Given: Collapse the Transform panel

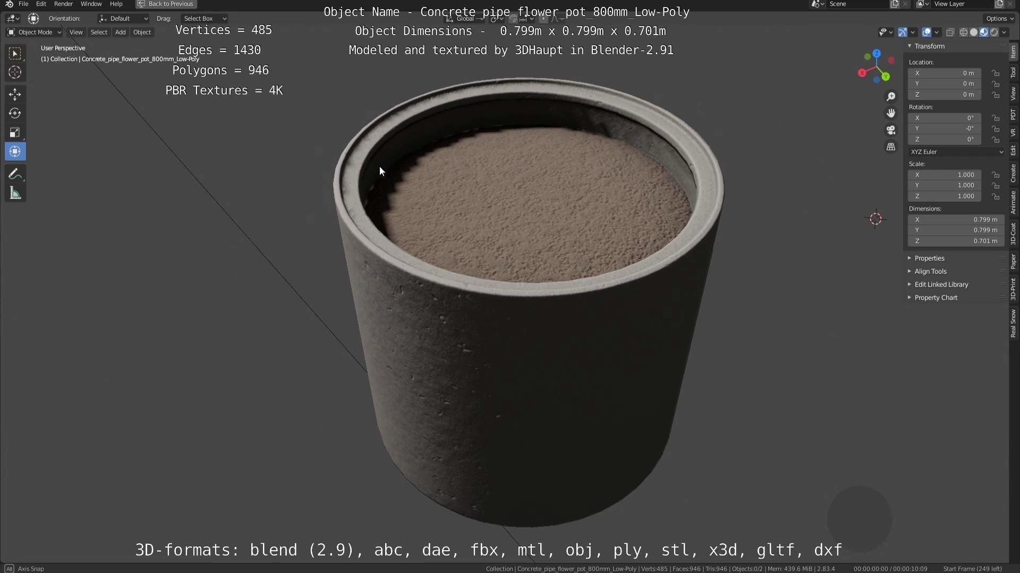Looking at the screenshot, I should [x=929, y=46].
